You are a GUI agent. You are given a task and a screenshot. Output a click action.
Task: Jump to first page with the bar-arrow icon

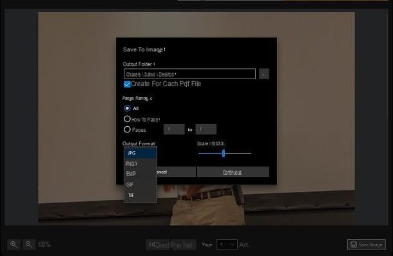tap(152, 244)
